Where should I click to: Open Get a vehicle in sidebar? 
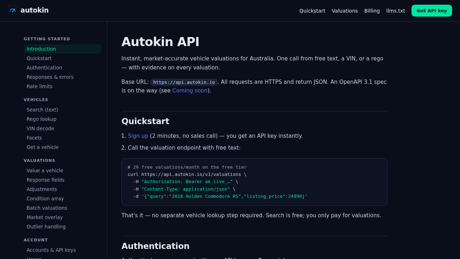62,147
